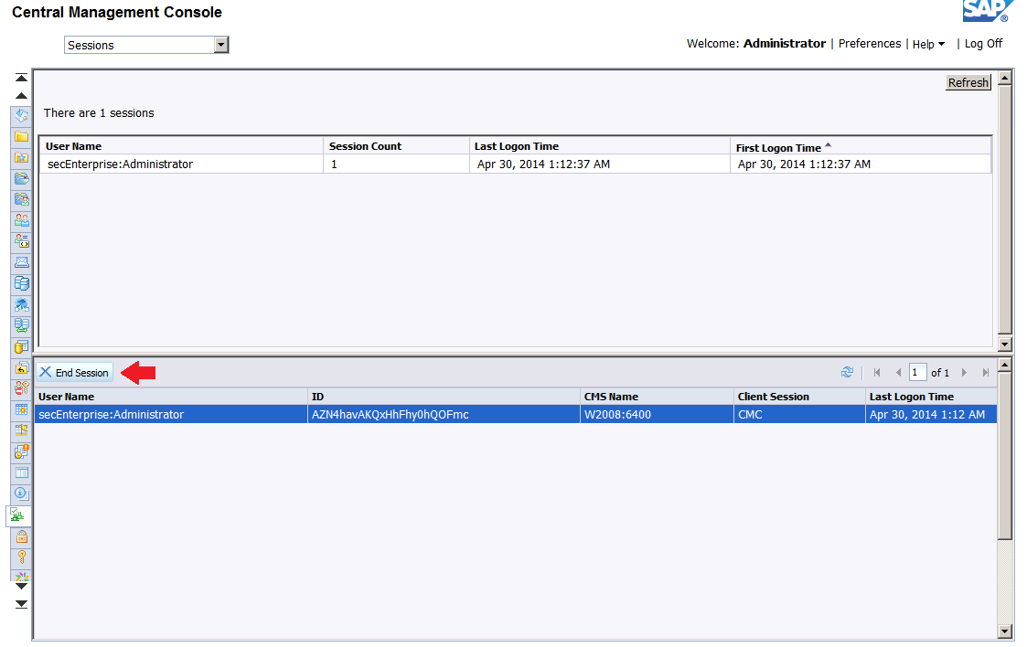The width and height of the screenshot is (1027, 647).
Task: Open the Sessions navigation dropdown
Action: 220,45
